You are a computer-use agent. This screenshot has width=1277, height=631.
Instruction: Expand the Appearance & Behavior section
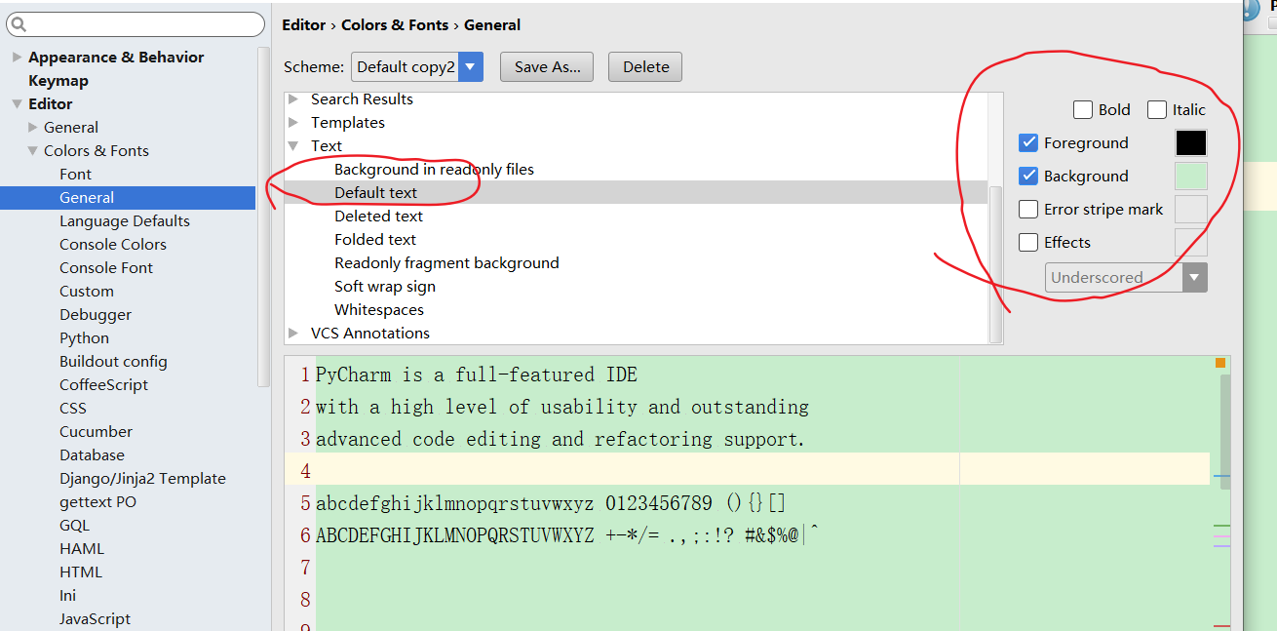click(x=16, y=57)
